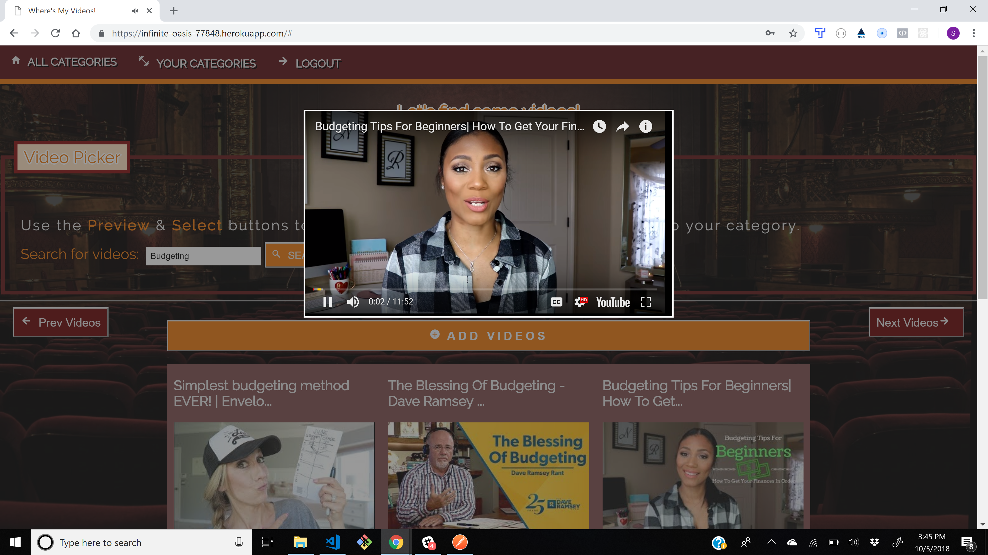Click the Add Videos button

(x=488, y=336)
